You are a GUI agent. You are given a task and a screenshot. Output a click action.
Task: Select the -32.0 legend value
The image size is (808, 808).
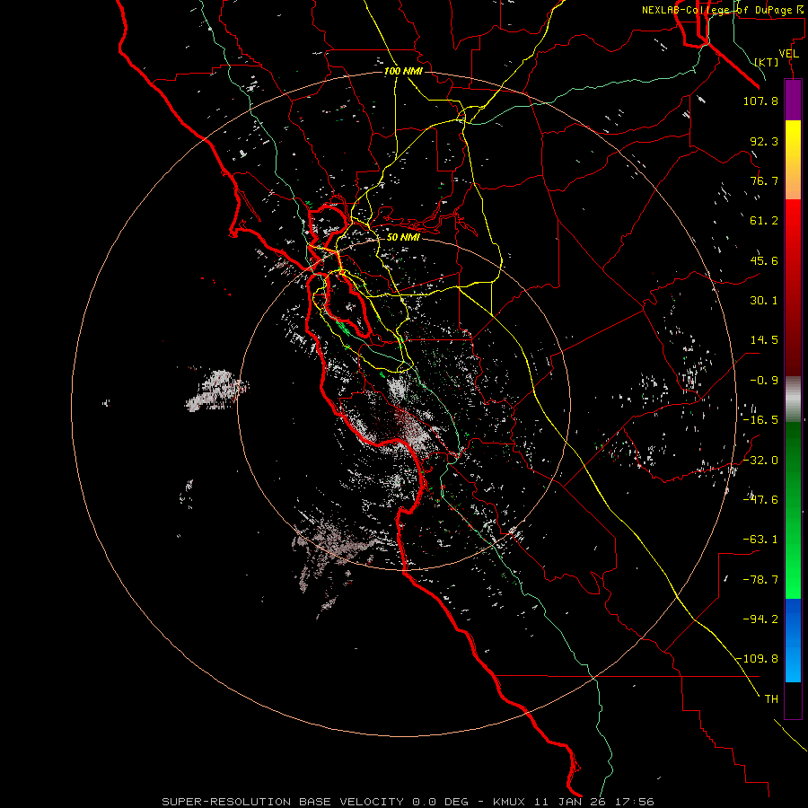760,461
